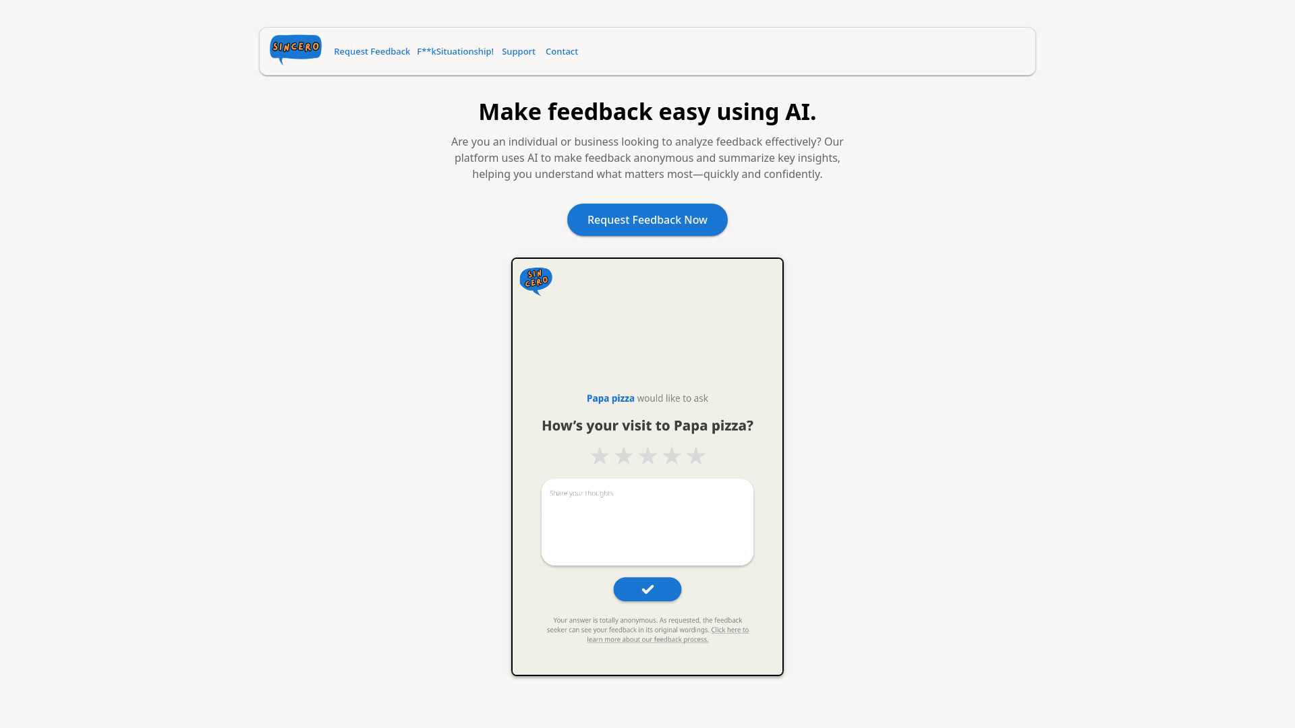Select the third star rating
Screen dimensions: 1295x728
coord(647,456)
